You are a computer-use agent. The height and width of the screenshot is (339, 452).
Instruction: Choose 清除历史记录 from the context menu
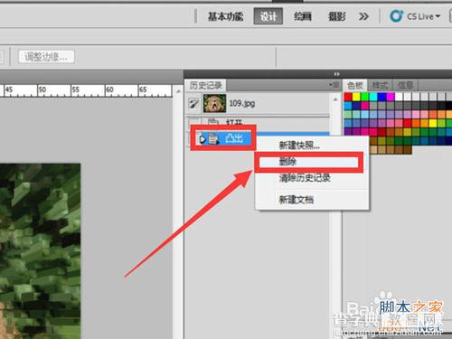pyautogui.click(x=305, y=178)
